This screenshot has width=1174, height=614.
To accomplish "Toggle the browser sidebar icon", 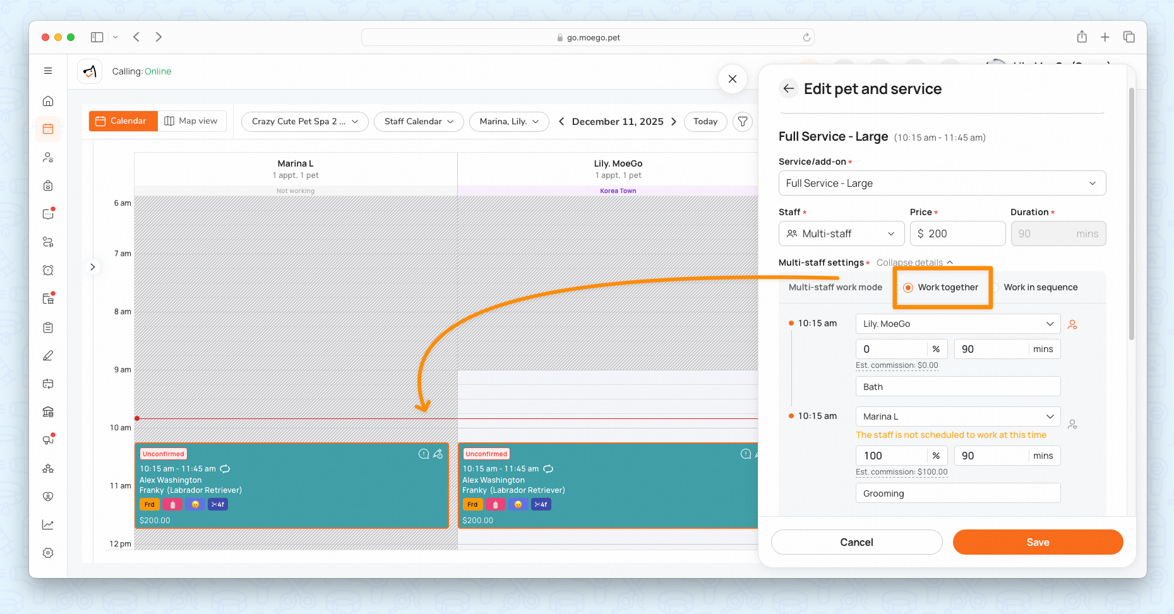I will tap(97, 37).
